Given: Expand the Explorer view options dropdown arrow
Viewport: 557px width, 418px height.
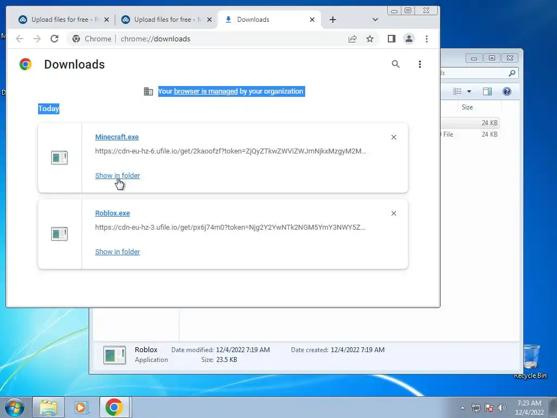Looking at the screenshot, I should (x=469, y=91).
